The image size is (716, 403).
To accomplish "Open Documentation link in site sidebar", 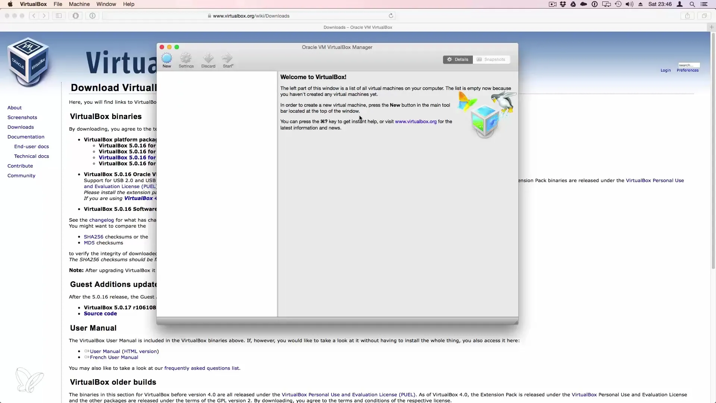I will (x=26, y=137).
